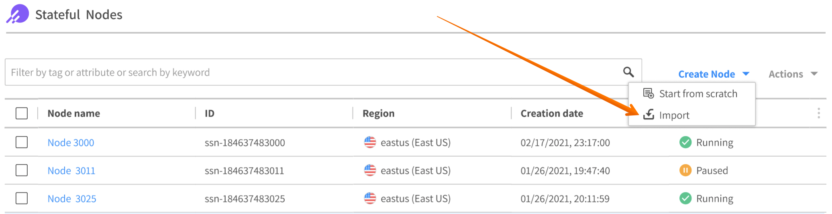Click the Start from scratch icon
This screenshot has width=832, height=214.
648,93
